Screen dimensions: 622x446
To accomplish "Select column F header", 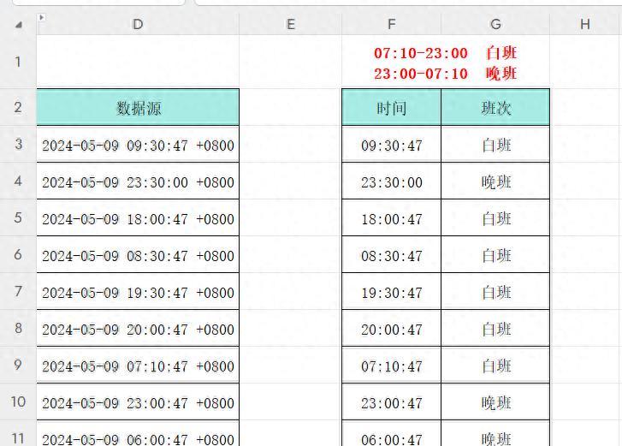I will click(x=391, y=24).
